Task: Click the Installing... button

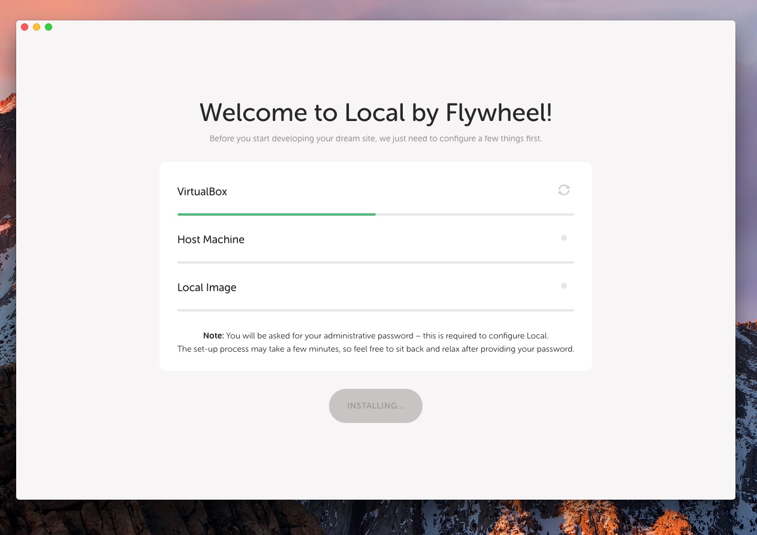Action: tap(376, 406)
